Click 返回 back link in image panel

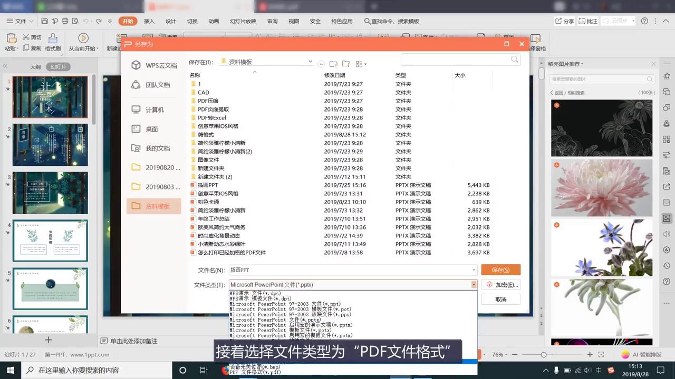pos(559,93)
